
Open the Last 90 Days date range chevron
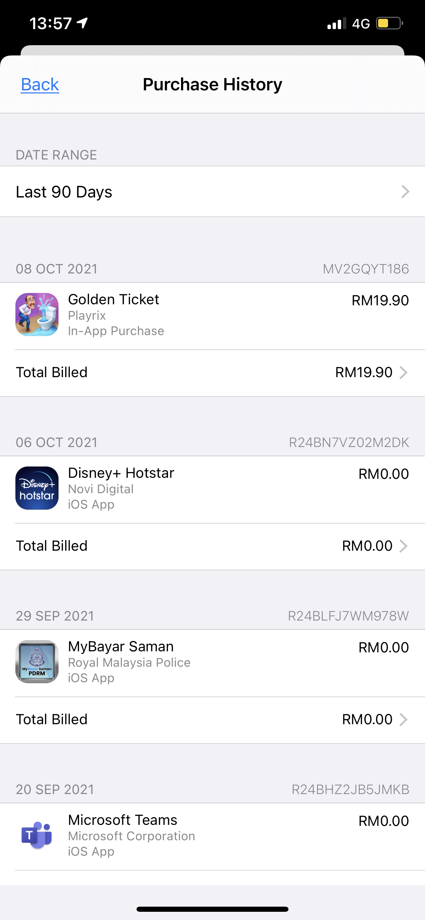pos(405,192)
